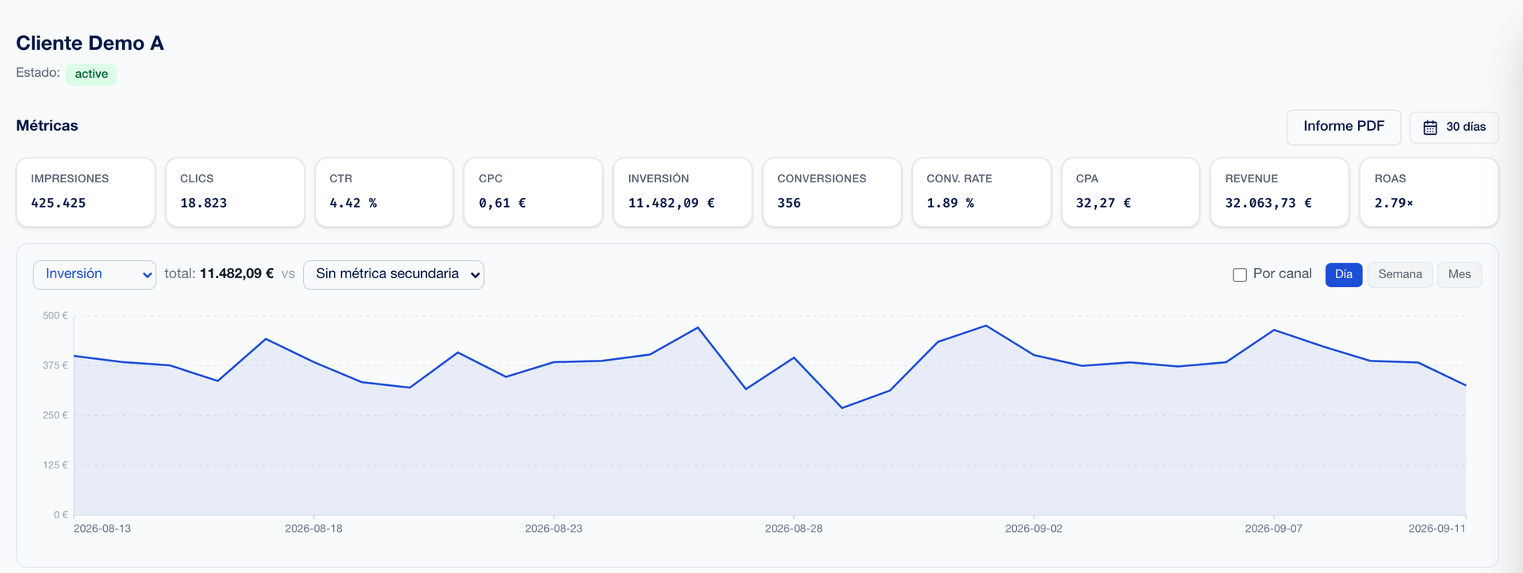Click the 2026-09-11 axis date label
Screen dimensions: 1523x573
[x=1437, y=529]
